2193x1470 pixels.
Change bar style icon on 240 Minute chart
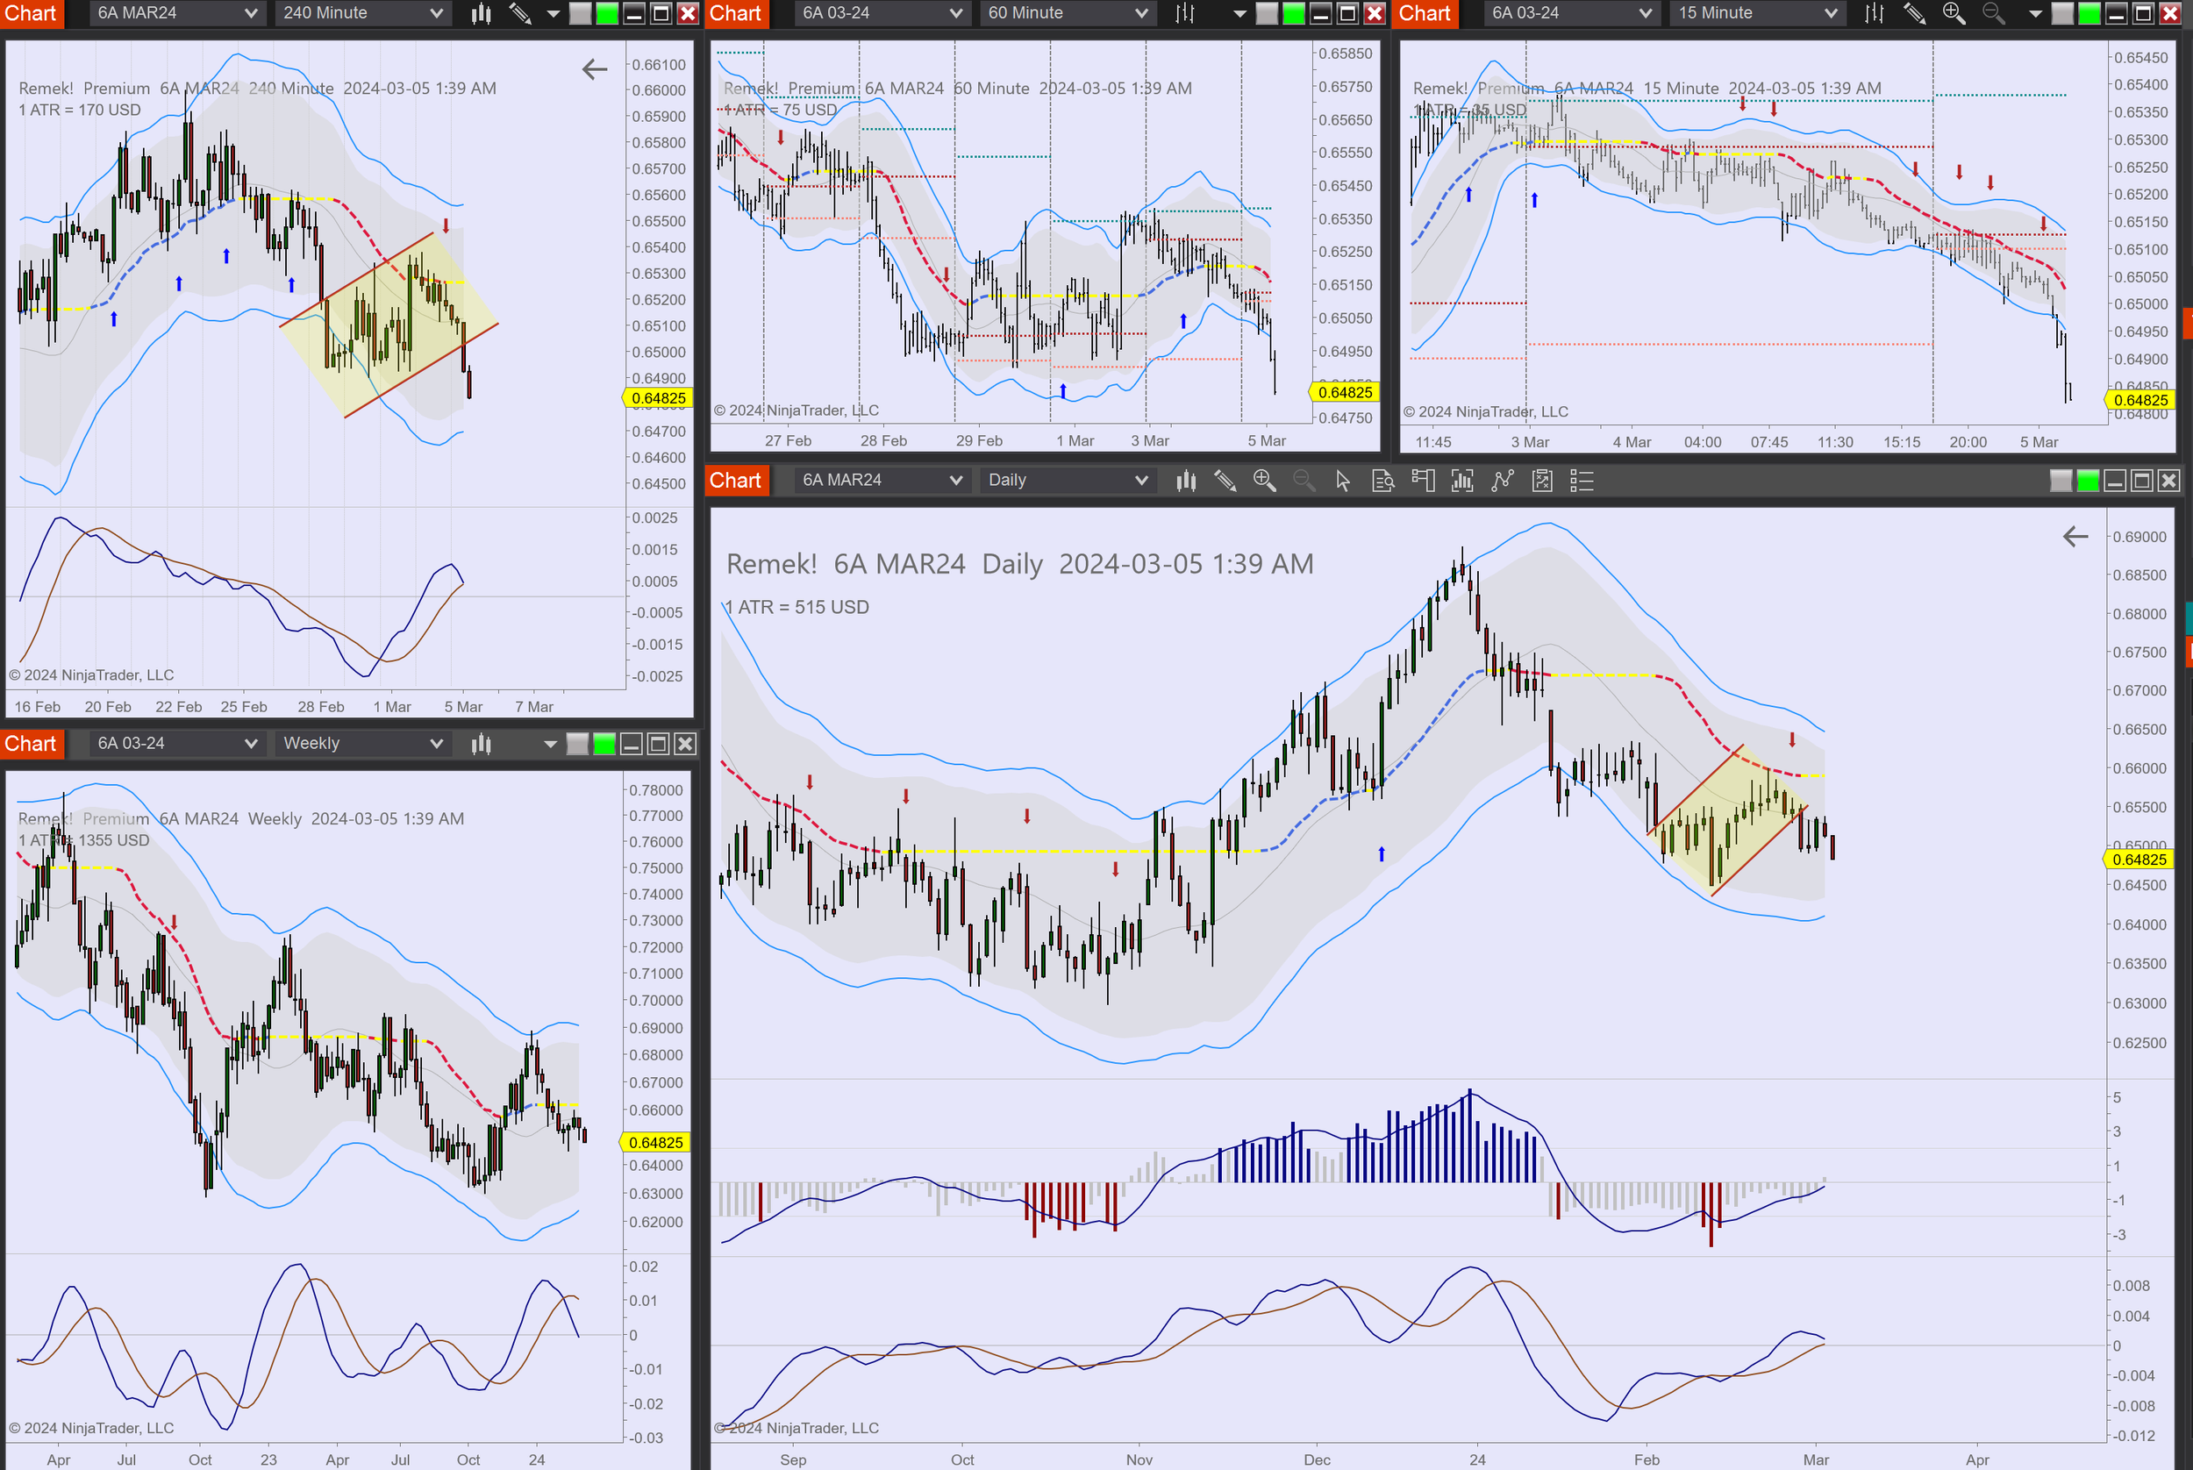(481, 13)
